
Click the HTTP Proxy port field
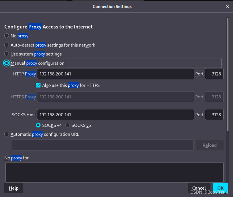click(x=214, y=74)
